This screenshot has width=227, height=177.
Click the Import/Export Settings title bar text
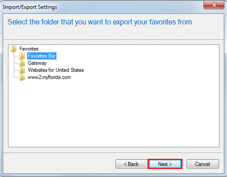30,7
